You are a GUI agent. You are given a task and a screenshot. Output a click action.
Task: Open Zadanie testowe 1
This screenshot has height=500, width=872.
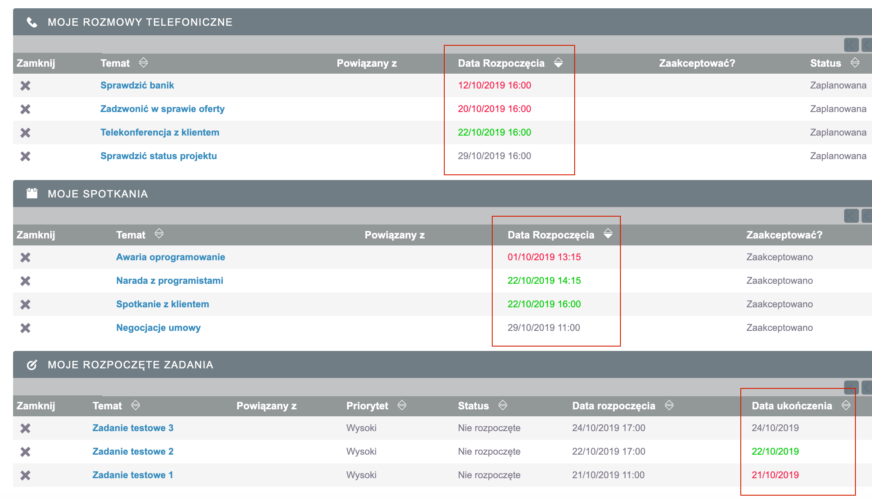133,475
